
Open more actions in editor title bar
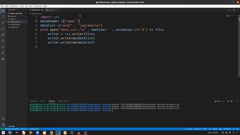(x=237, y=10)
